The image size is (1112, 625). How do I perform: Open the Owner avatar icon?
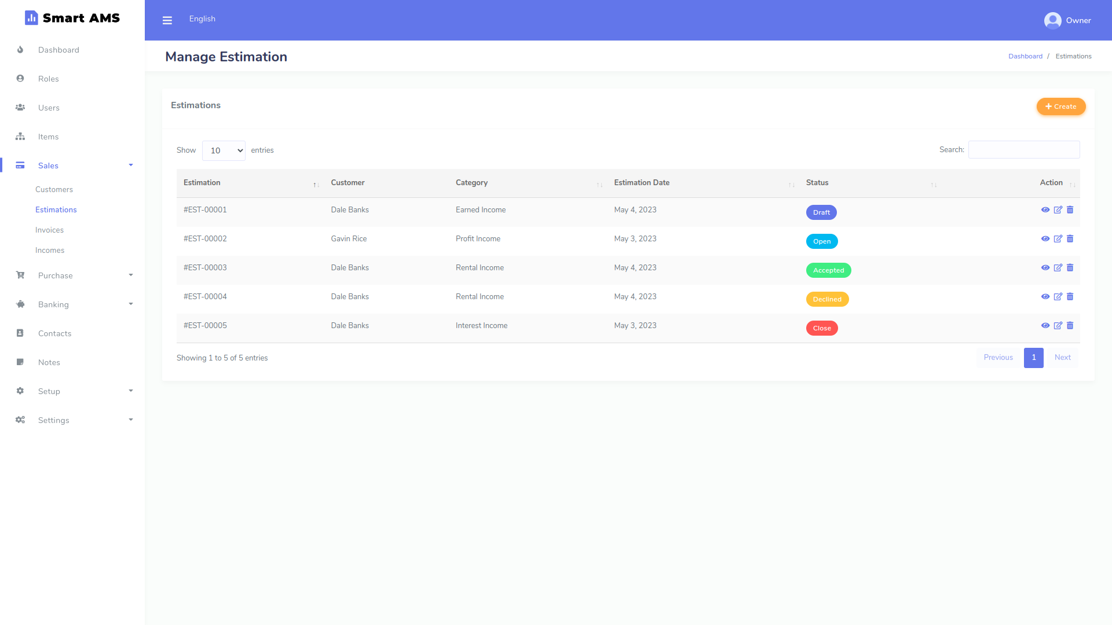[x=1053, y=20]
